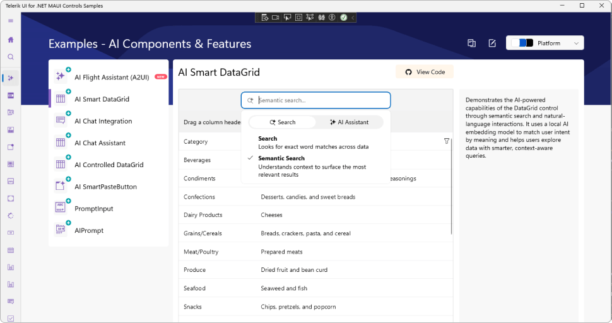Open the calendar sidebar icon

pyautogui.click(x=11, y=250)
